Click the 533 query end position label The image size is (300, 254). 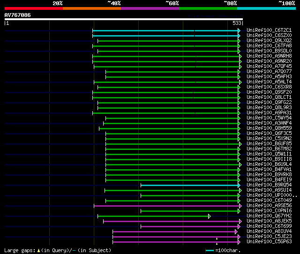pyautogui.click(x=237, y=23)
